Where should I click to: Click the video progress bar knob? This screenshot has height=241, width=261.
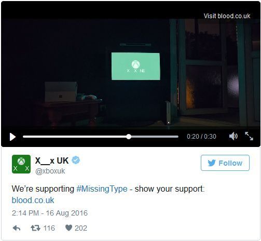coord(129,137)
